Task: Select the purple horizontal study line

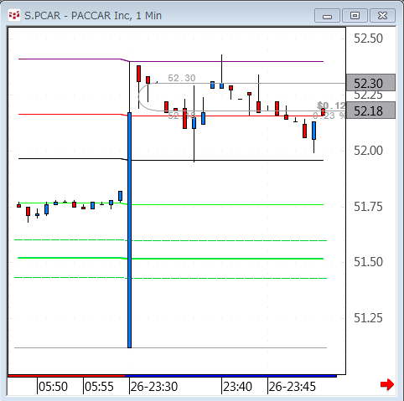Action: 171,61
